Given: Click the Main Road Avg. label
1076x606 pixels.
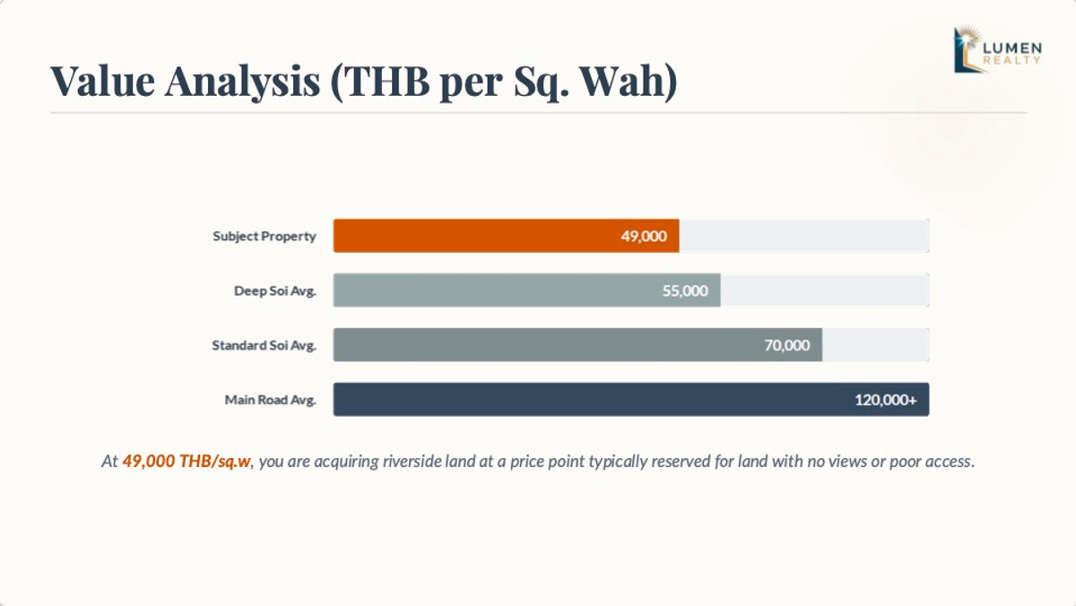Looking at the screenshot, I should (270, 400).
